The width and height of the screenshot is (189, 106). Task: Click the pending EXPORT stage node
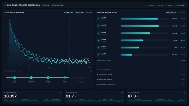82,78
